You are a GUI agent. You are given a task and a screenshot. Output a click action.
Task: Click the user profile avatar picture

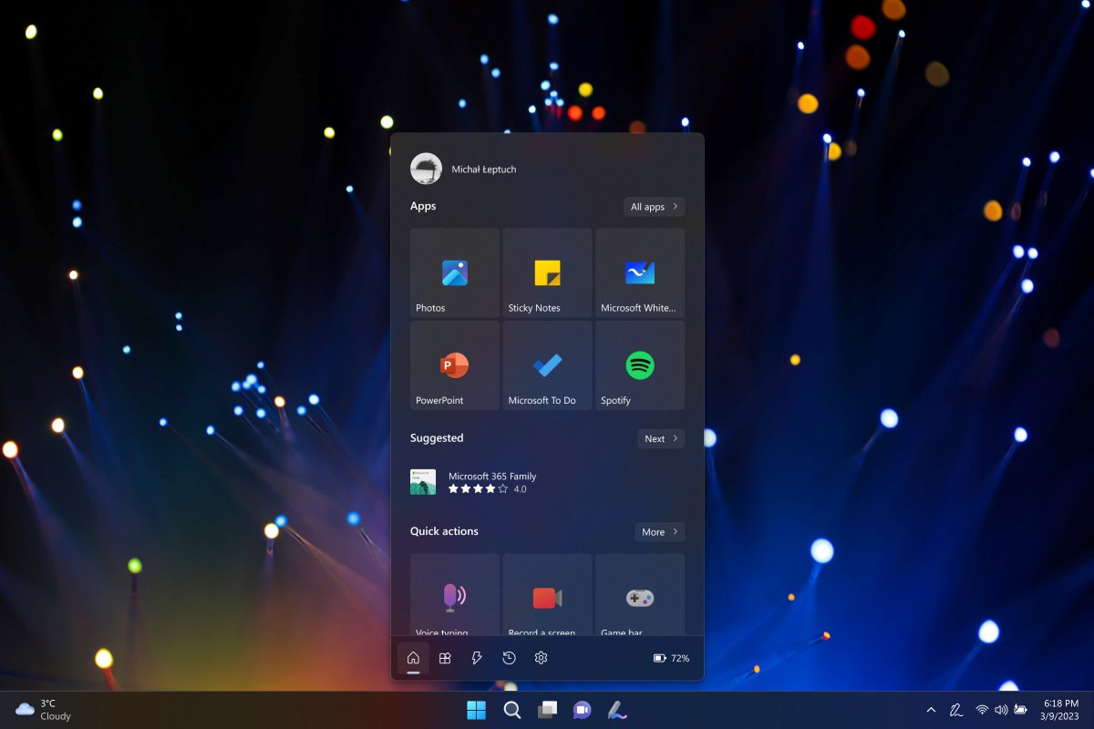coord(426,169)
